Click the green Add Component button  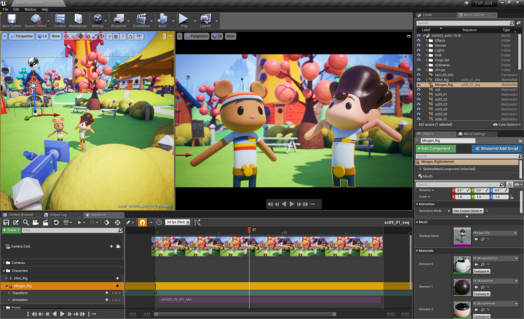pos(435,149)
